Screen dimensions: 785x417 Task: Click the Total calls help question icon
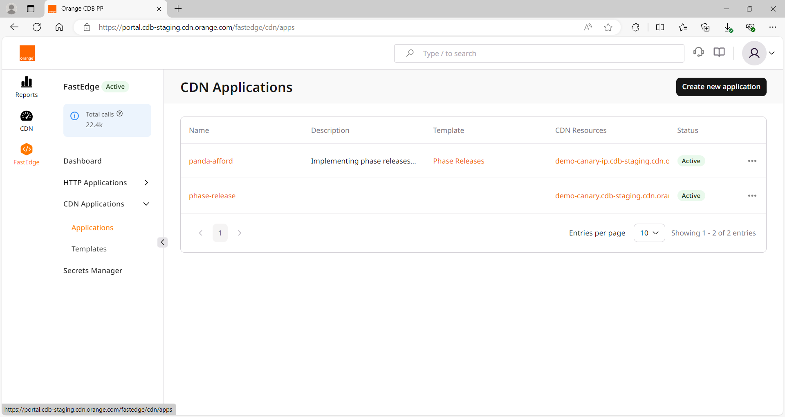click(120, 114)
